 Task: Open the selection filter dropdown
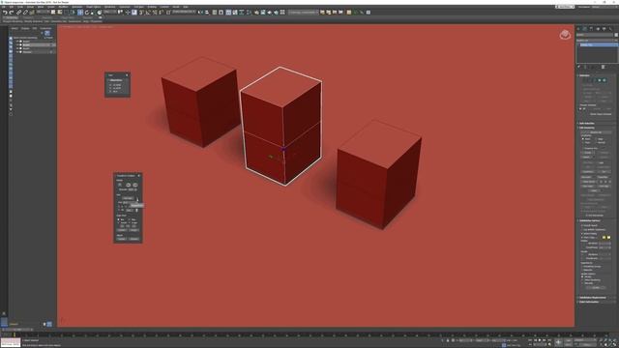(x=43, y=13)
